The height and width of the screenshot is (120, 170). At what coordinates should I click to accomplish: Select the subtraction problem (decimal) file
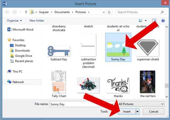88,51
